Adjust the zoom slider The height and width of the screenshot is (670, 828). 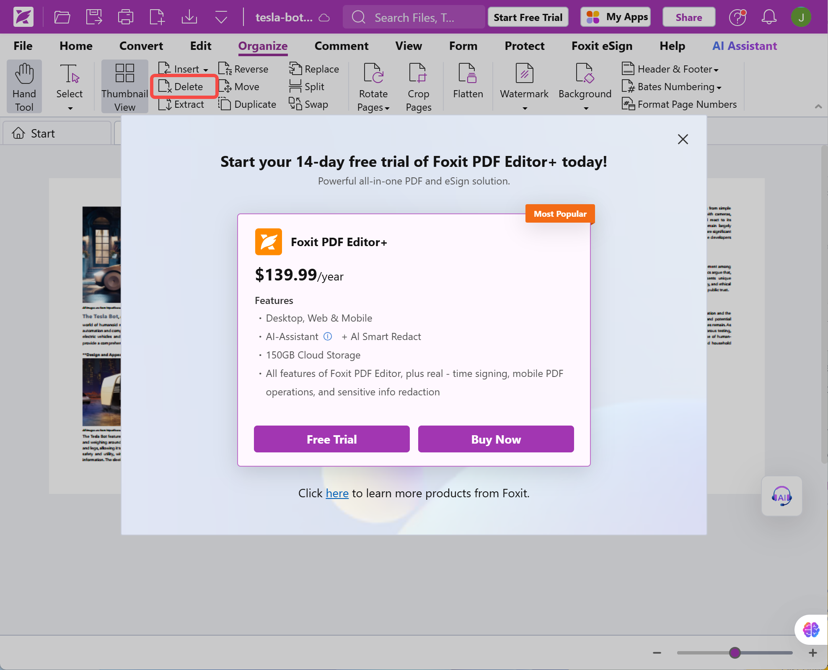pos(735,653)
